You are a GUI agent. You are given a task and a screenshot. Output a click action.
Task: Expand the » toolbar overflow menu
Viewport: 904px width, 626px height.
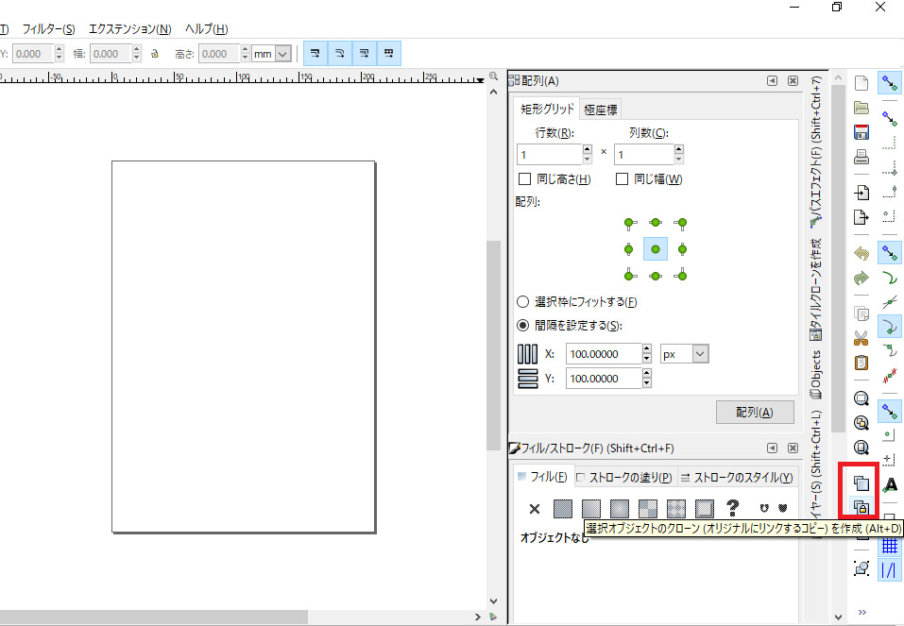[x=861, y=612]
